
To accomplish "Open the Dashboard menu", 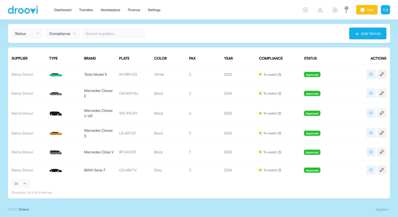I will [x=63, y=10].
